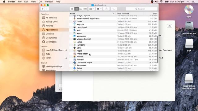Go forward with the forward arrow
Screen dimensions: 198x111
point(47,9)
